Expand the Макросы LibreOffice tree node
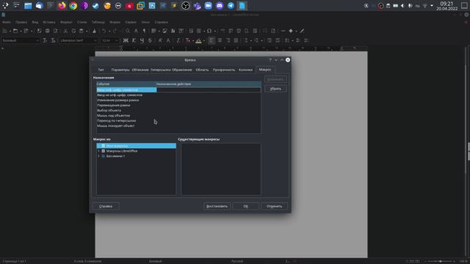470x264 pixels. (x=98, y=151)
